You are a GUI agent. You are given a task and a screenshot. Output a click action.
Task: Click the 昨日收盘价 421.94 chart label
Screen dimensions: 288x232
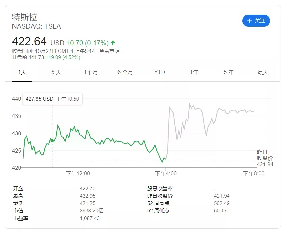[x=265, y=158]
